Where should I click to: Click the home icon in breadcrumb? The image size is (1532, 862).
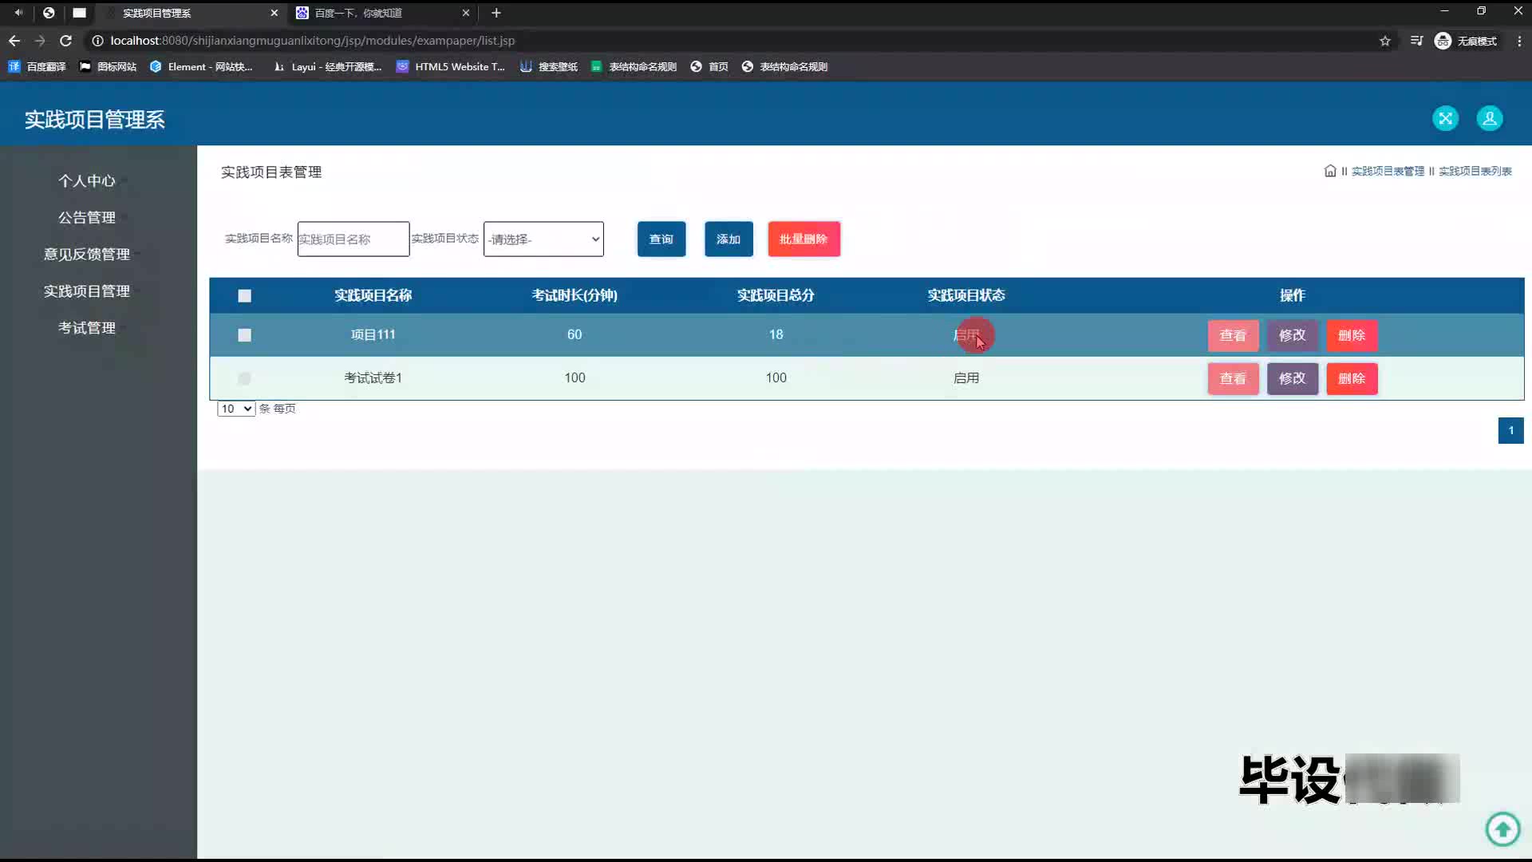[1330, 171]
